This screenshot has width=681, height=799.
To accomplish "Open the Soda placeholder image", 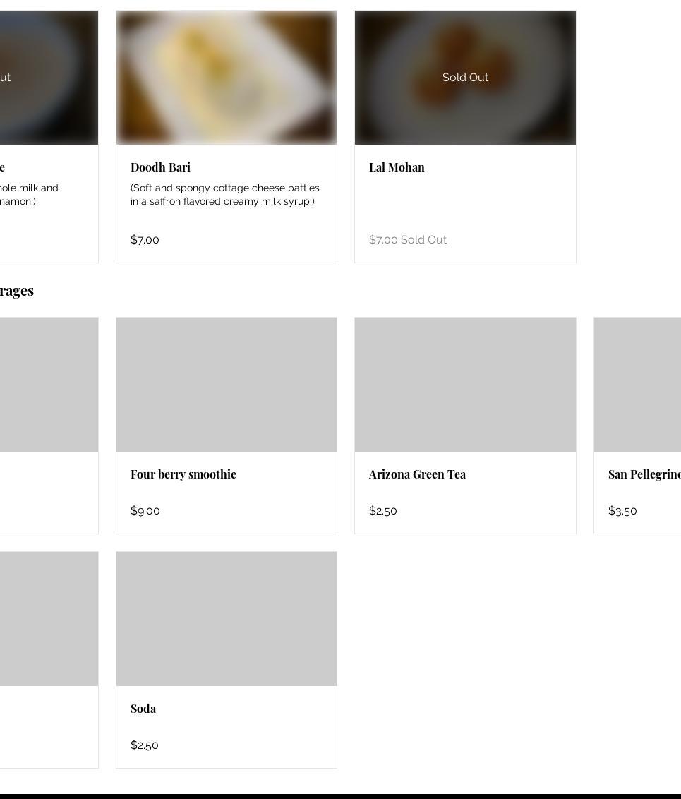I will point(226,618).
